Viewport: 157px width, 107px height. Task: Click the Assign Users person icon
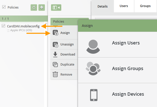point(93,47)
